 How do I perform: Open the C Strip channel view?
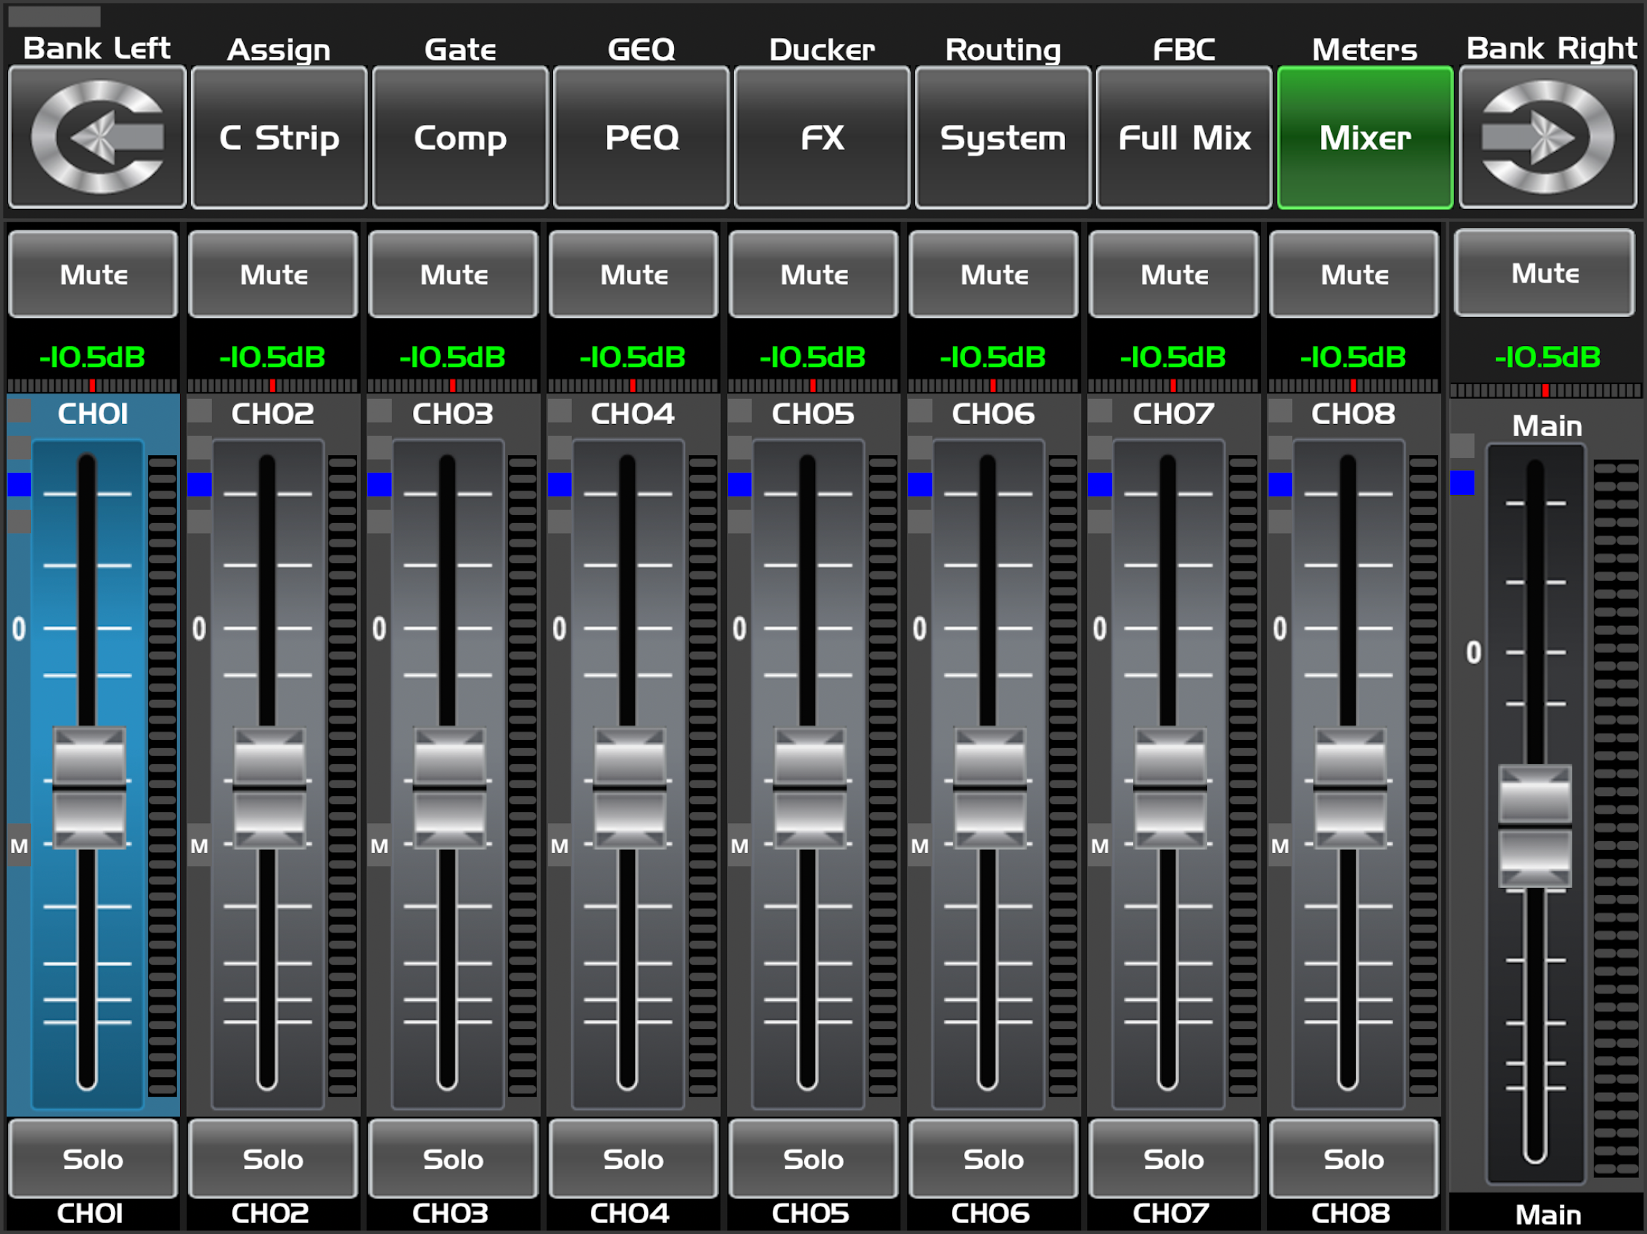pyautogui.click(x=279, y=137)
